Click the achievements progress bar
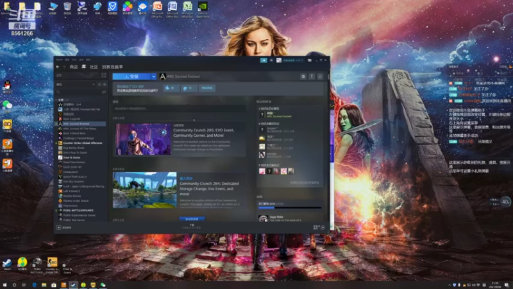This screenshot has width=513, height=289. tap(289, 207)
